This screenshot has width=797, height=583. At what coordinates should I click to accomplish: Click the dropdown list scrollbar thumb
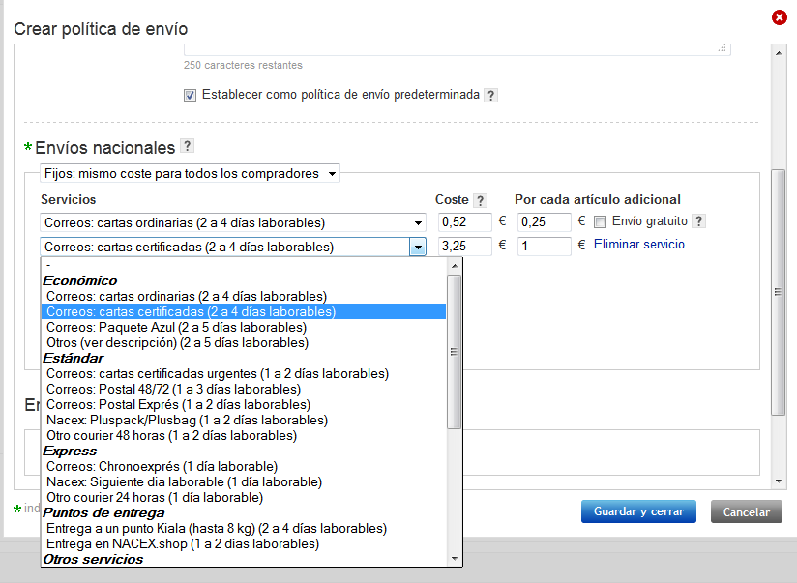[x=455, y=352]
